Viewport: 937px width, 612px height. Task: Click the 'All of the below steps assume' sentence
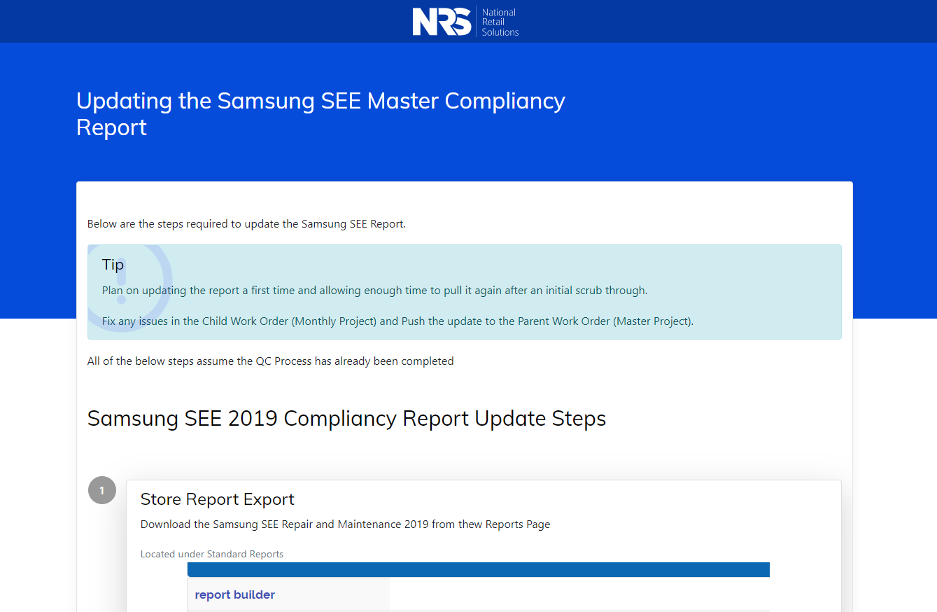click(x=270, y=361)
